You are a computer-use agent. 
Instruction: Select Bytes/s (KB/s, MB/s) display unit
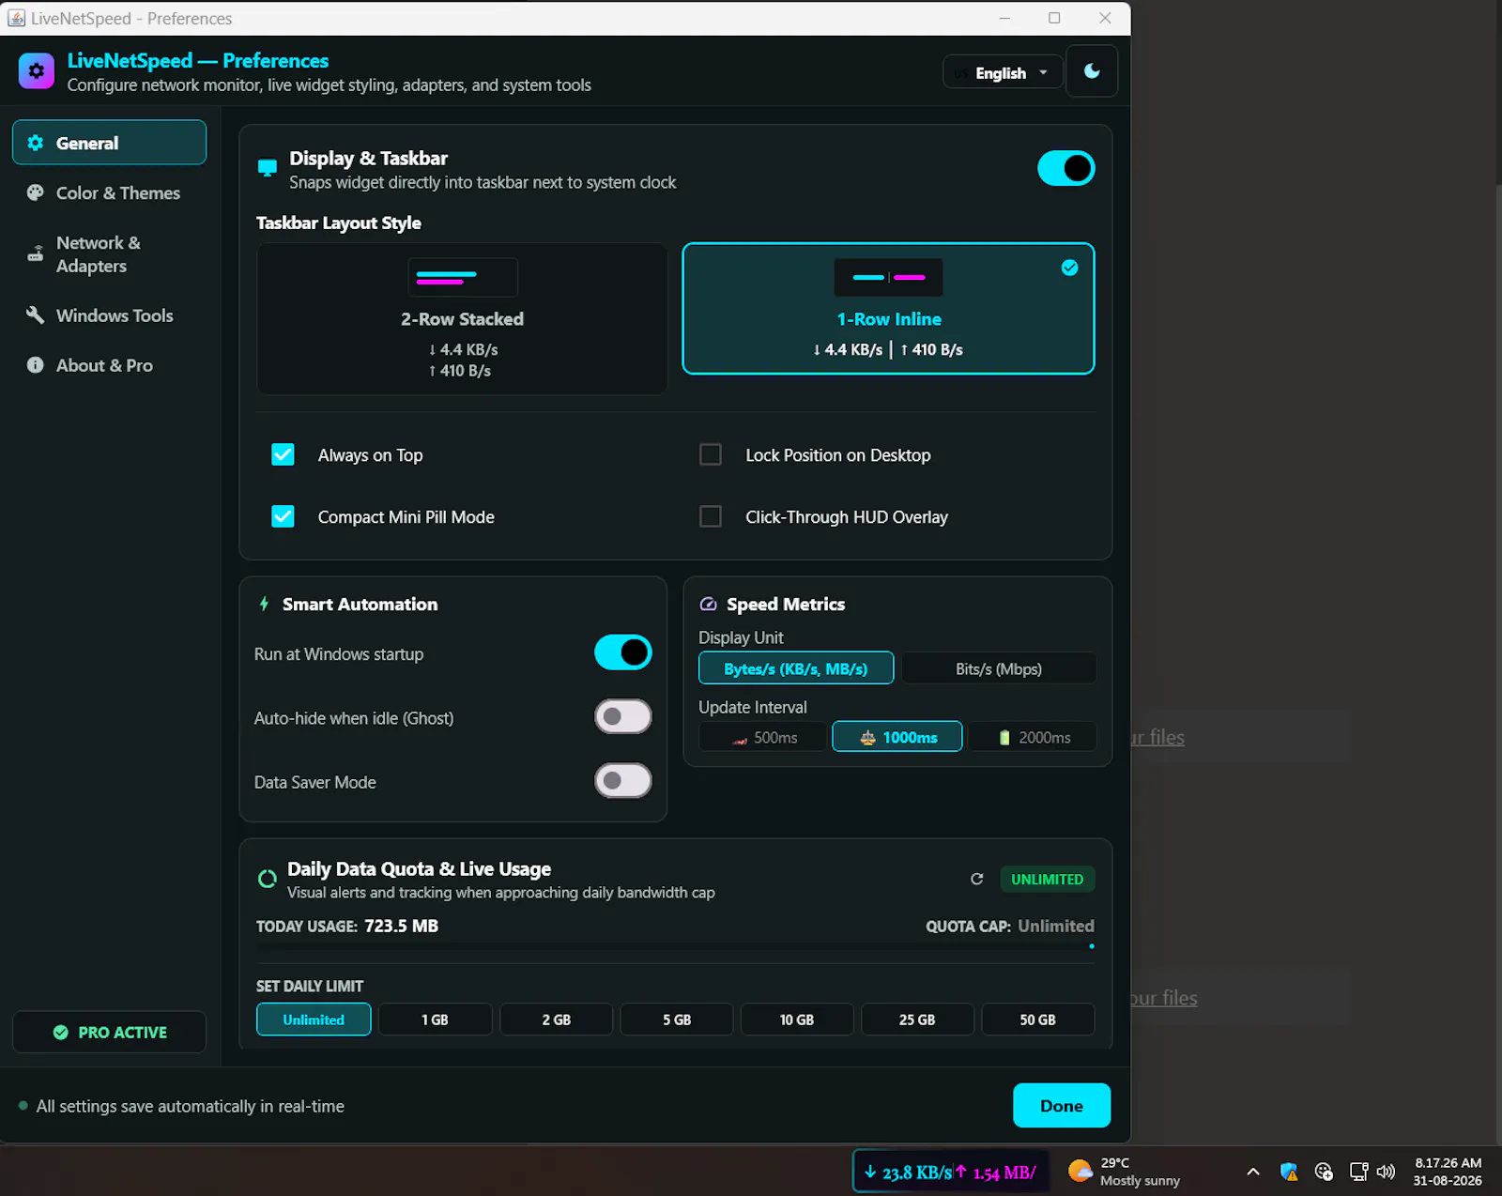pos(796,668)
